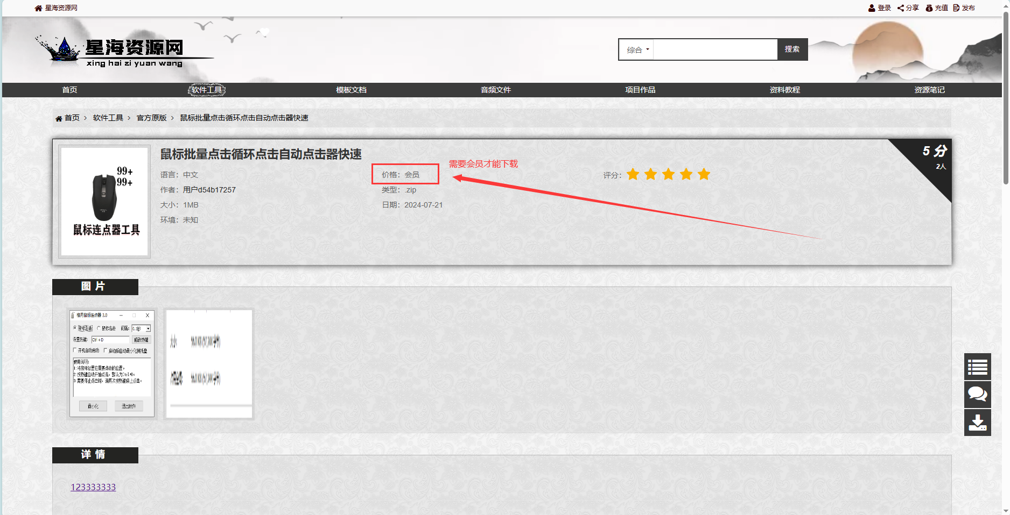Open the recharge money bag icon

coord(929,8)
